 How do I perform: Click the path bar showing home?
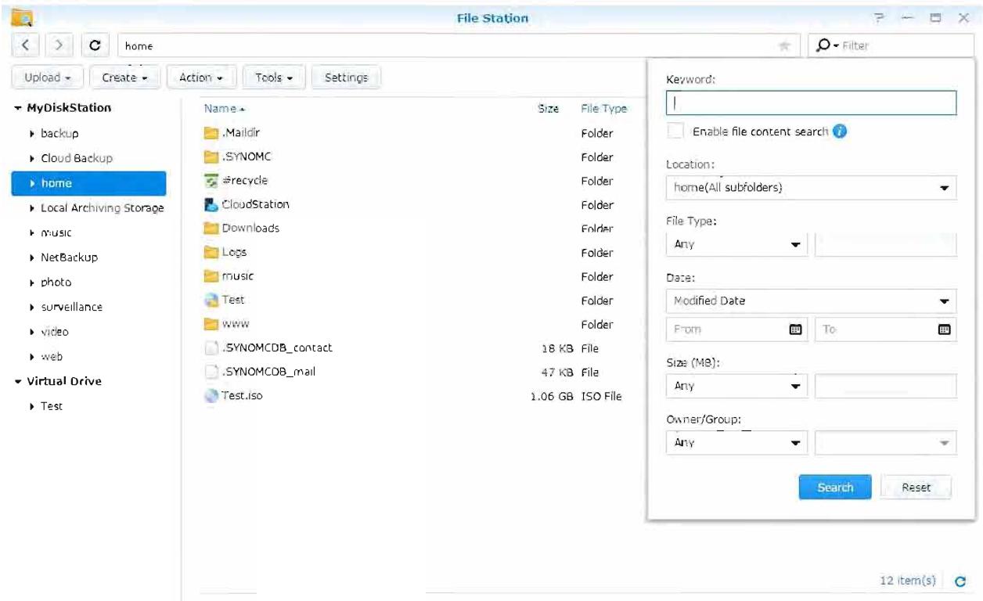[x=458, y=46]
